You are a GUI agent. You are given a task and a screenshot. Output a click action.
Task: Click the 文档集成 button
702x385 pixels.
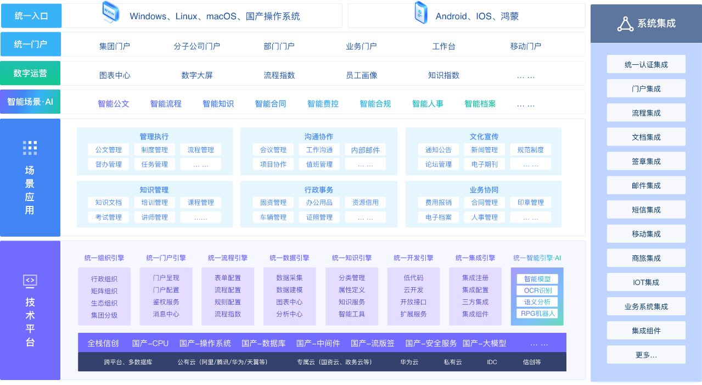click(646, 137)
